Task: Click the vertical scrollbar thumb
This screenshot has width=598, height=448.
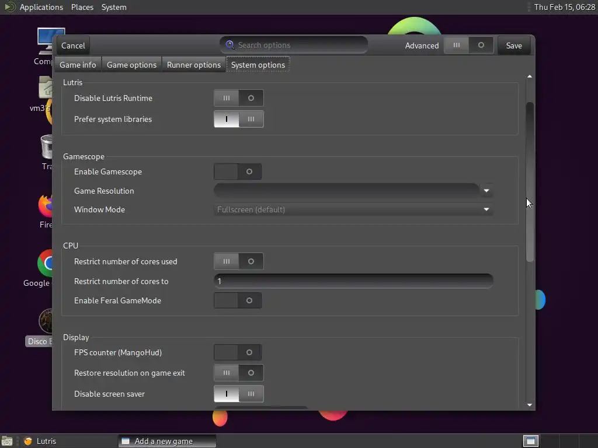Action: (x=530, y=182)
